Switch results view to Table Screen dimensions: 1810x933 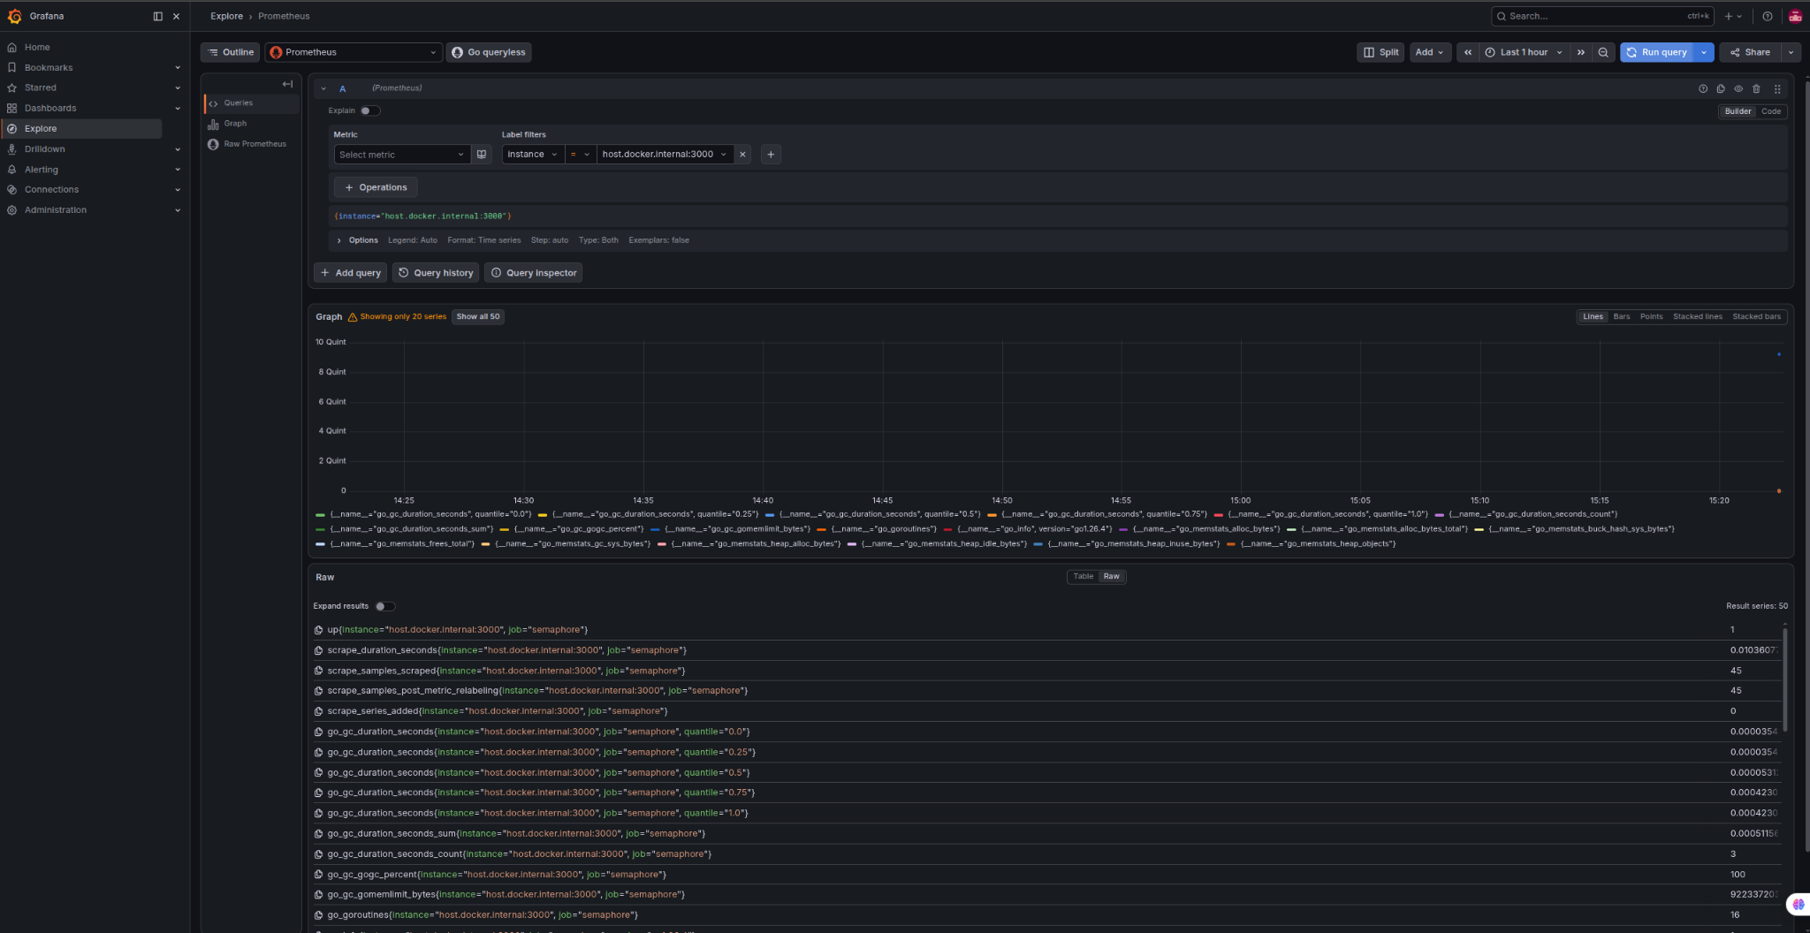(x=1084, y=576)
